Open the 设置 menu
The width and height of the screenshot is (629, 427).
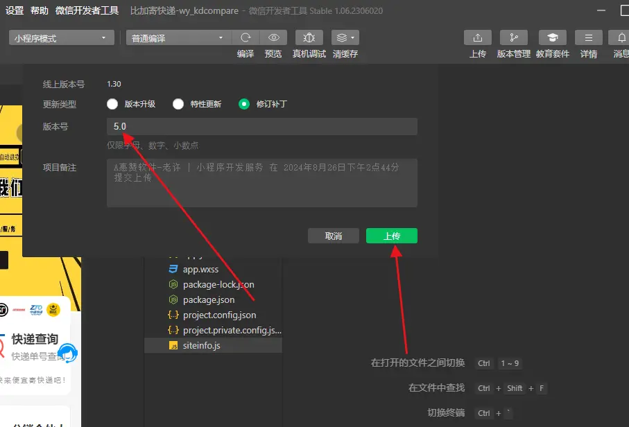click(15, 11)
